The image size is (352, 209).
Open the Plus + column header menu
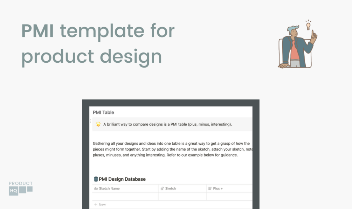pyautogui.click(x=229, y=189)
